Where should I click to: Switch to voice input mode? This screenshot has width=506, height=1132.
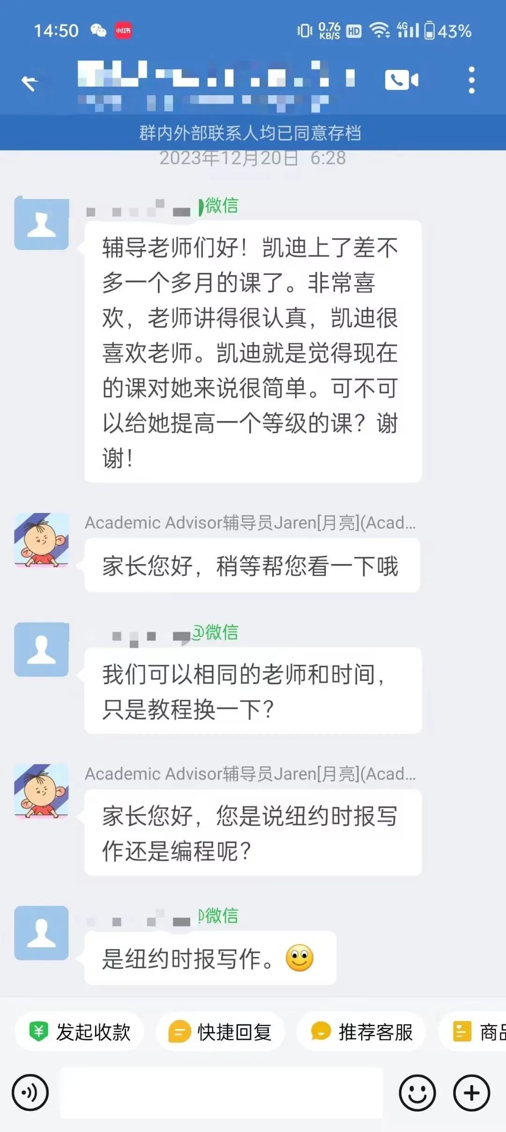(30, 1093)
